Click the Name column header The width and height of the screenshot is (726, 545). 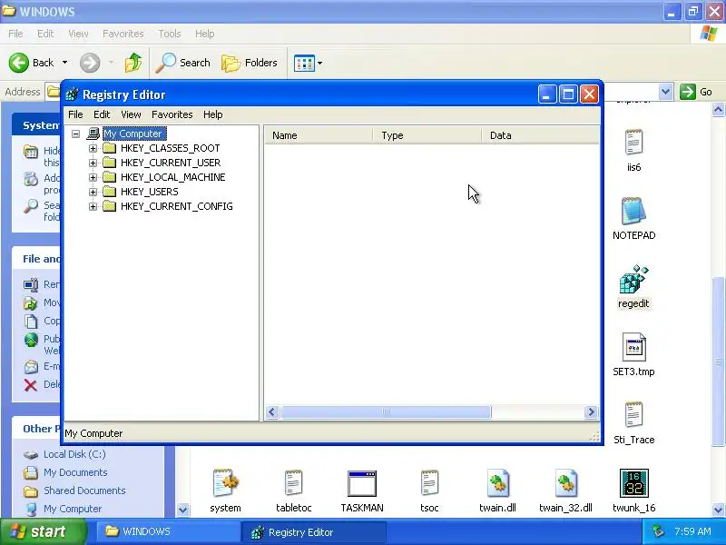319,135
